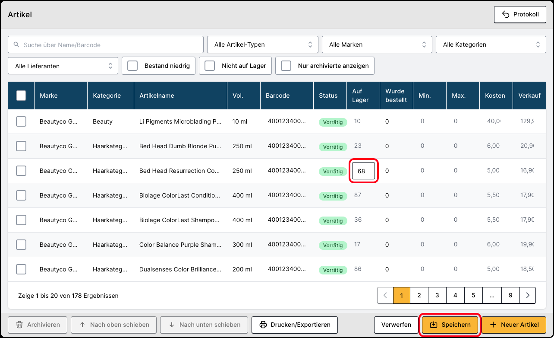Enable the Bestand niedrig checkbox

click(132, 66)
